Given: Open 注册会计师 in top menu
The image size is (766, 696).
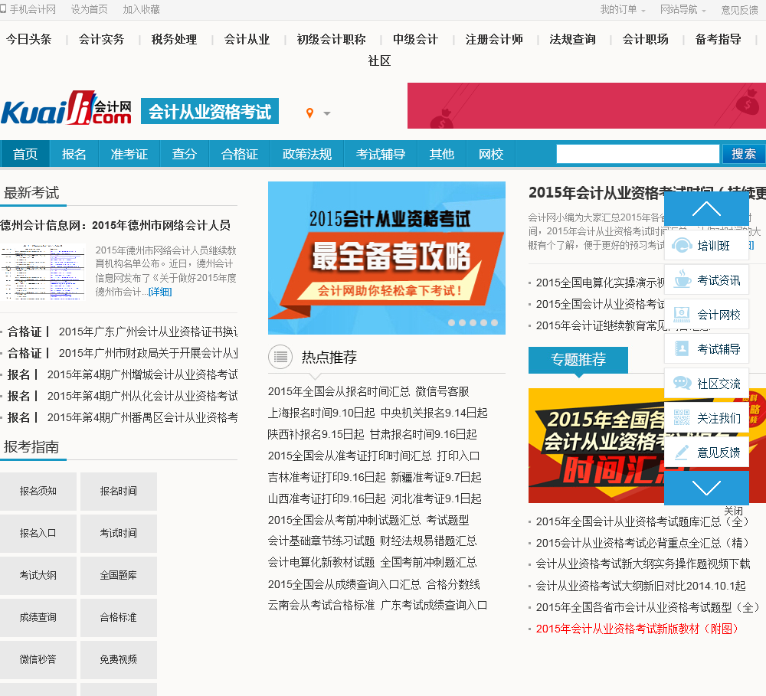Looking at the screenshot, I should 494,39.
